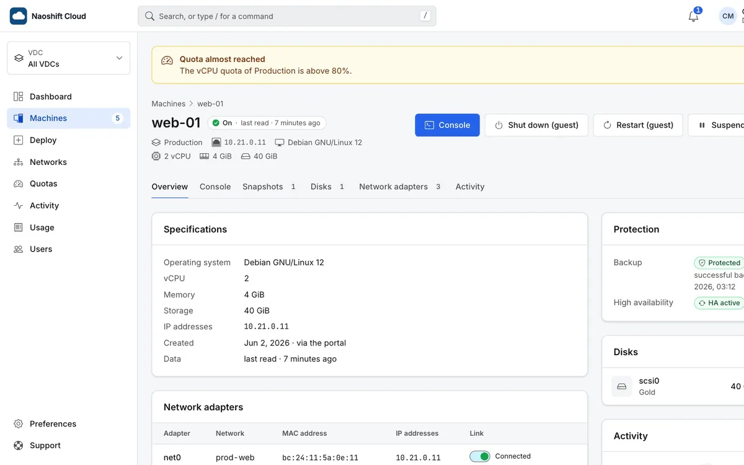The width and height of the screenshot is (744, 465).
Task: Open the Snapshots tab
Action: (270, 187)
